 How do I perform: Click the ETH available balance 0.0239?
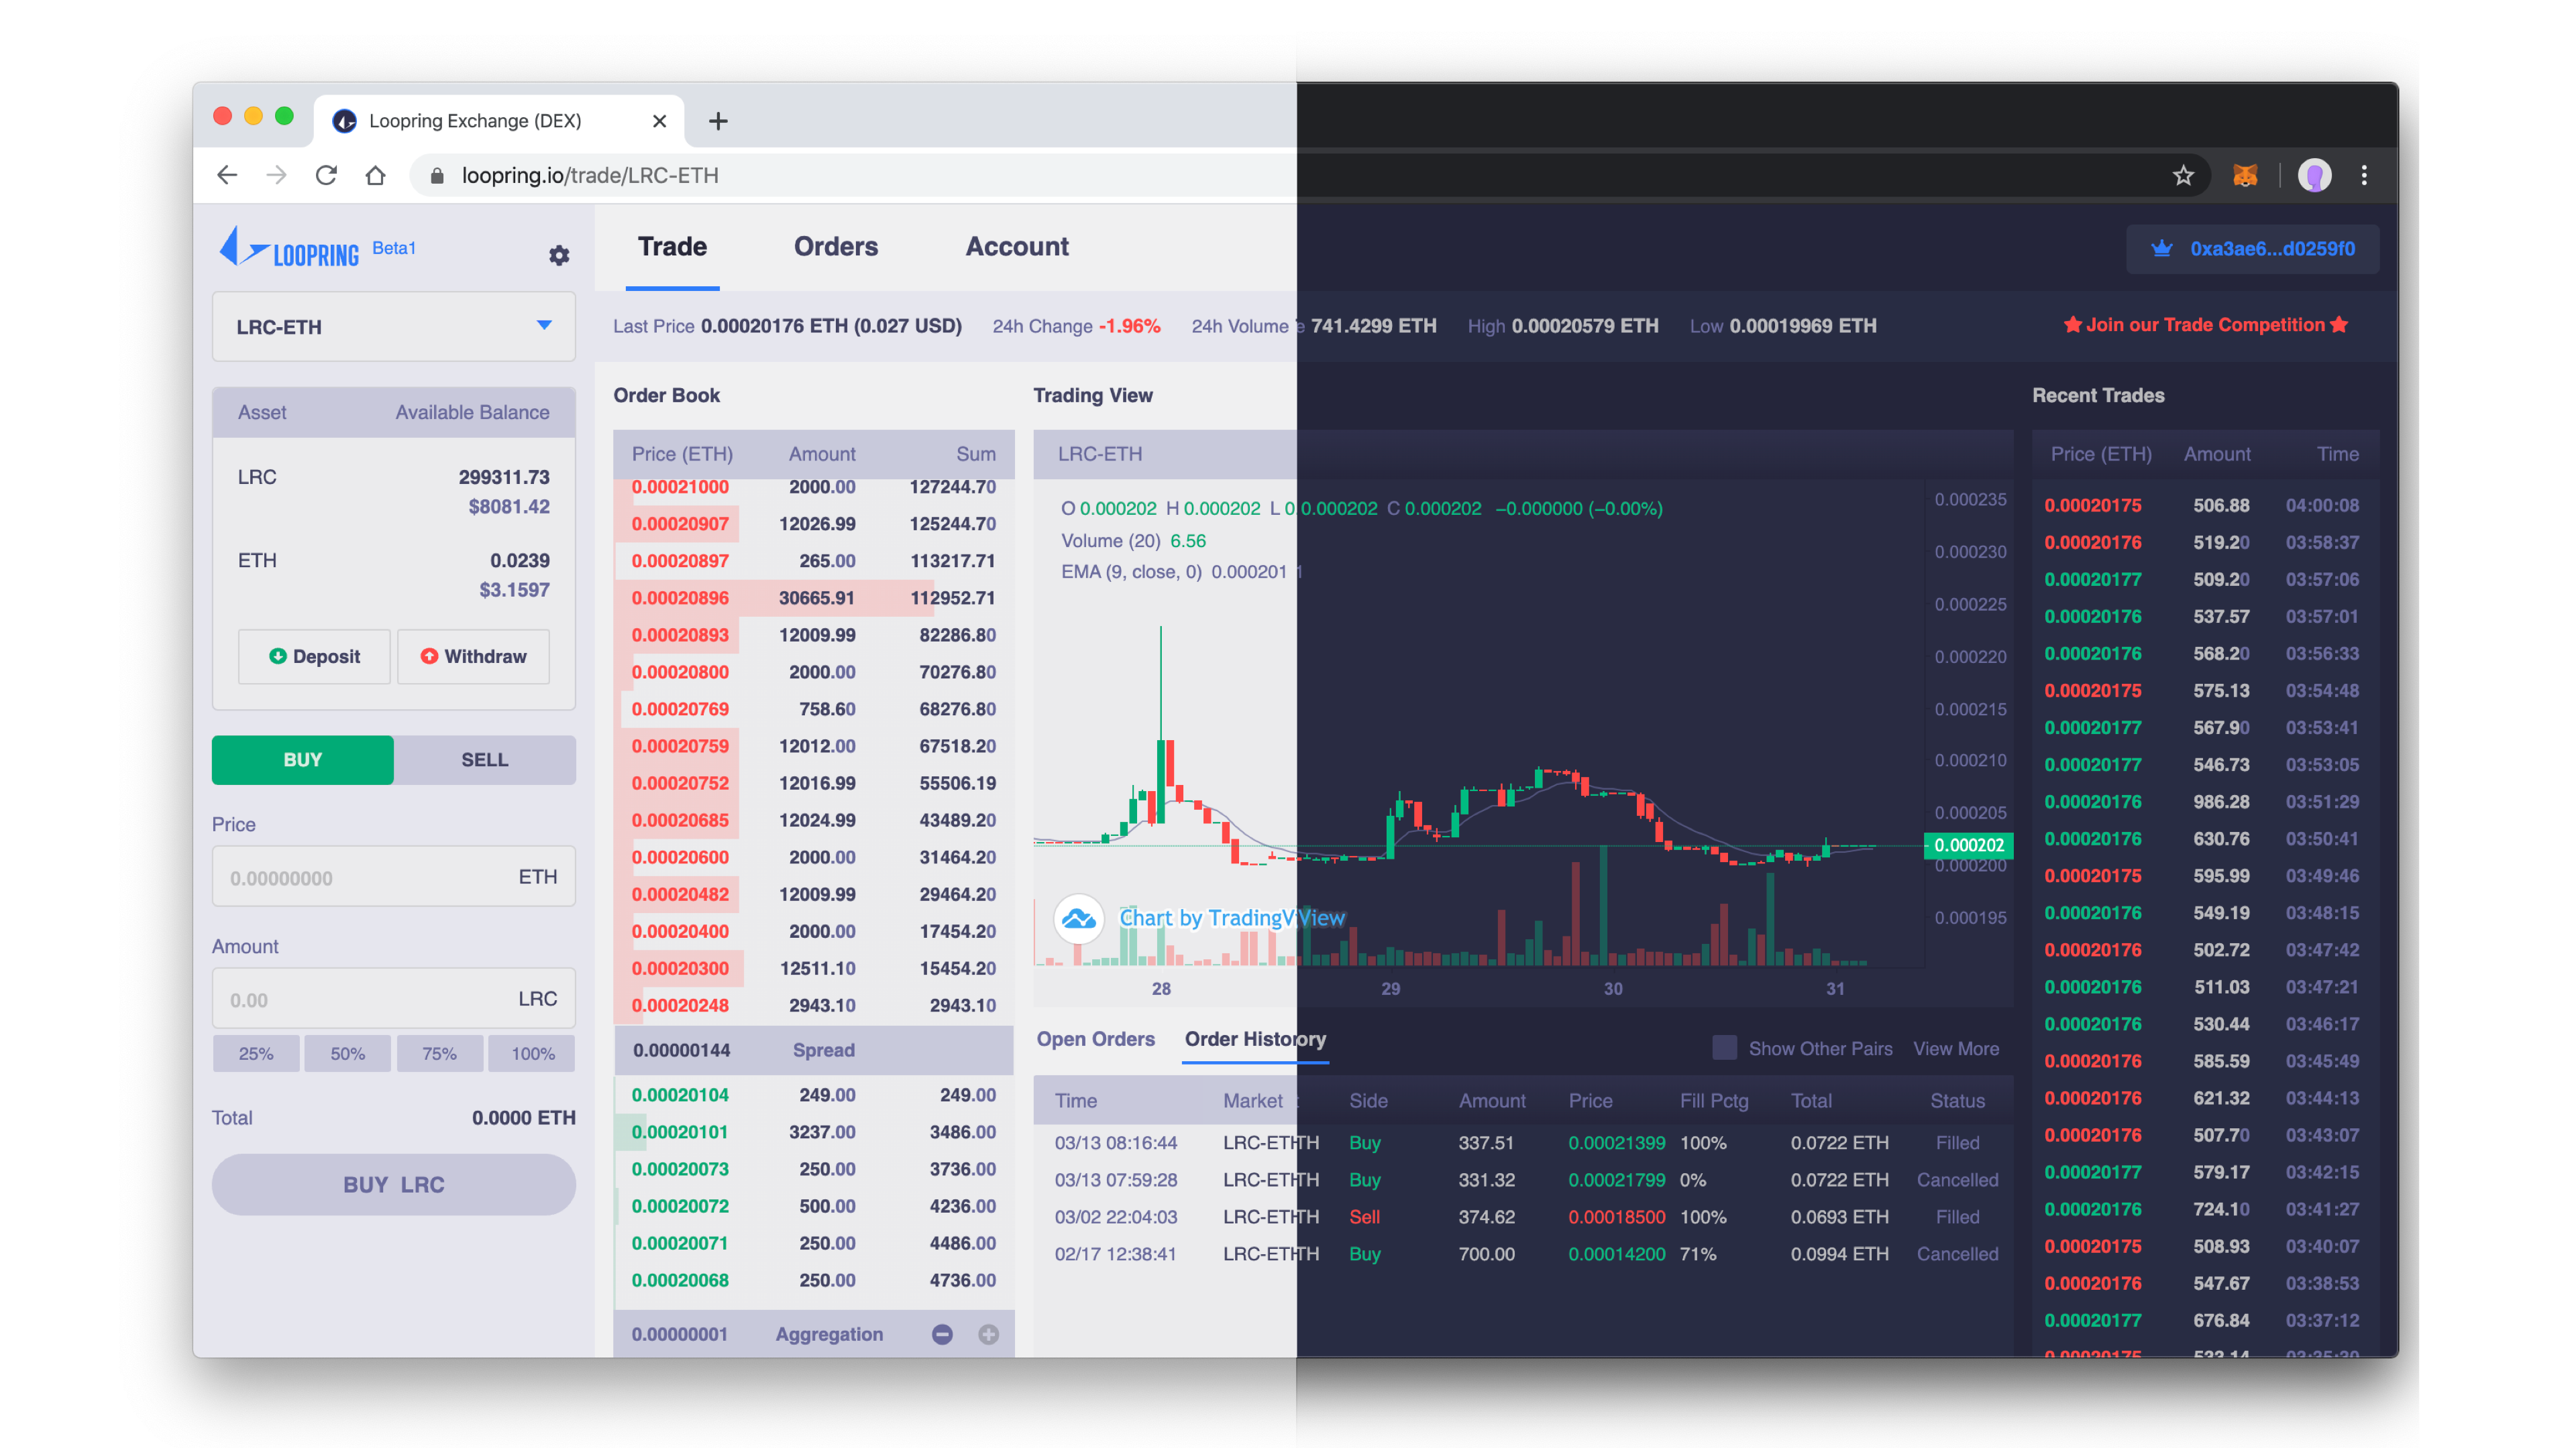pyautogui.click(x=519, y=560)
